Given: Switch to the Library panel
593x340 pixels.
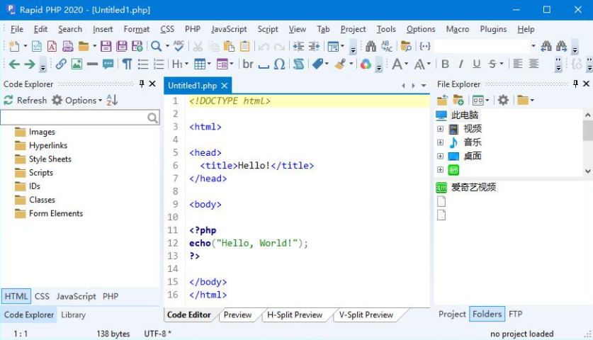Looking at the screenshot, I should 74,314.
